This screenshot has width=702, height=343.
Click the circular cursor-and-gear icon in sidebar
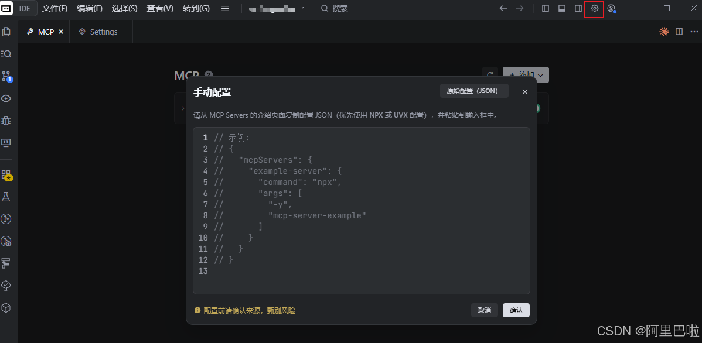[6, 242]
